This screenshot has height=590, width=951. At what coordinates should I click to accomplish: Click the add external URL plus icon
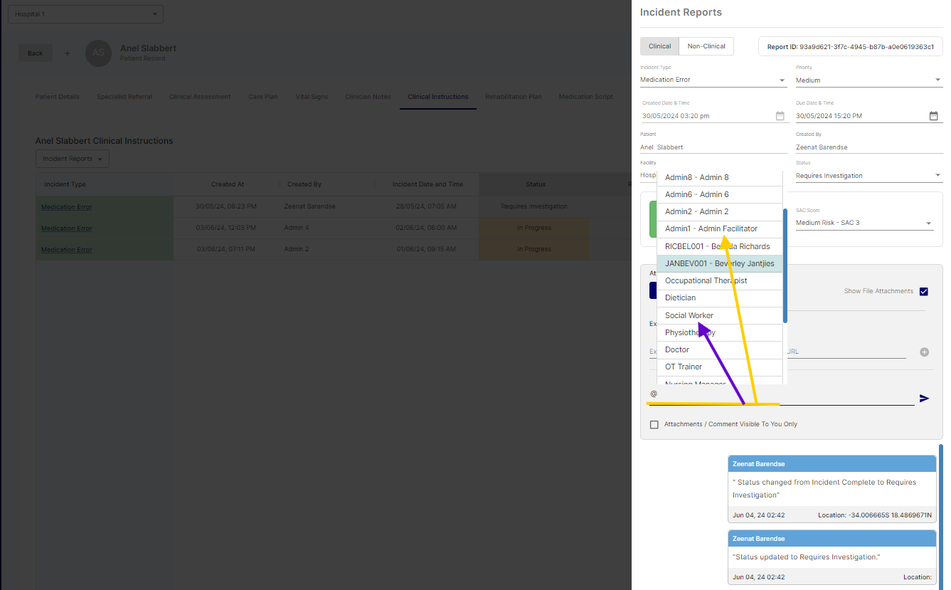coord(924,352)
